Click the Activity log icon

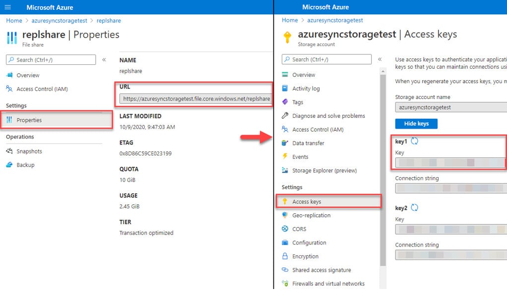pos(285,89)
